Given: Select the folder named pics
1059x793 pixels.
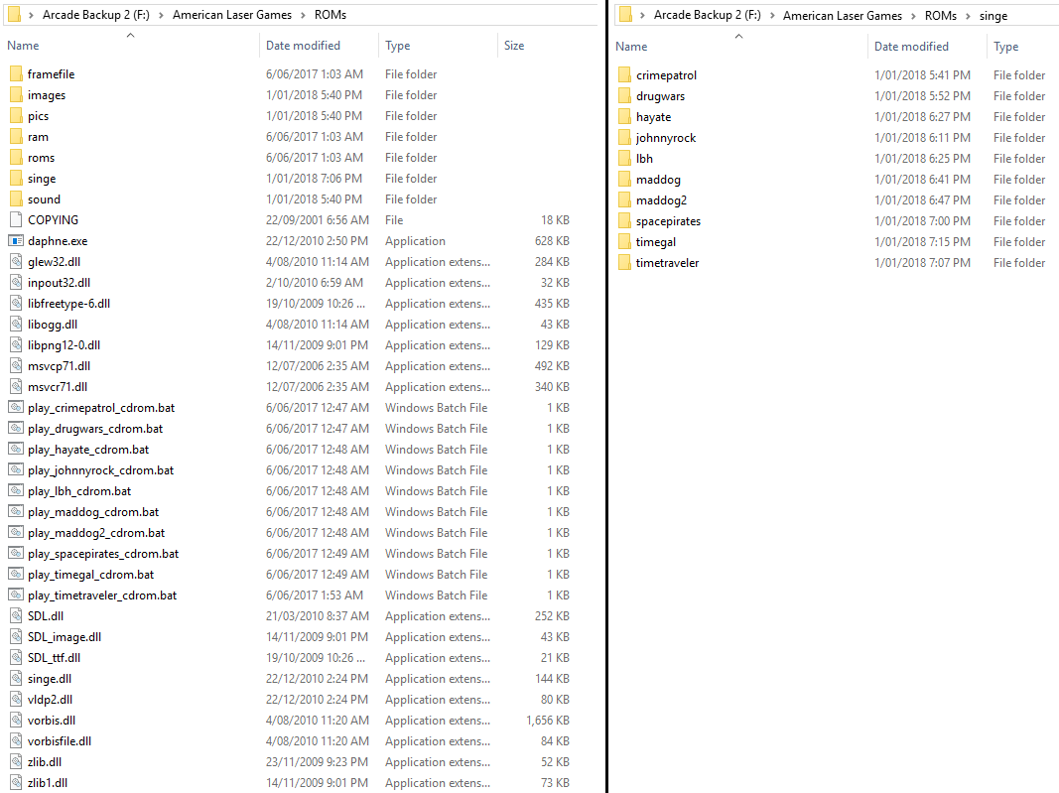Looking at the screenshot, I should coord(38,115).
